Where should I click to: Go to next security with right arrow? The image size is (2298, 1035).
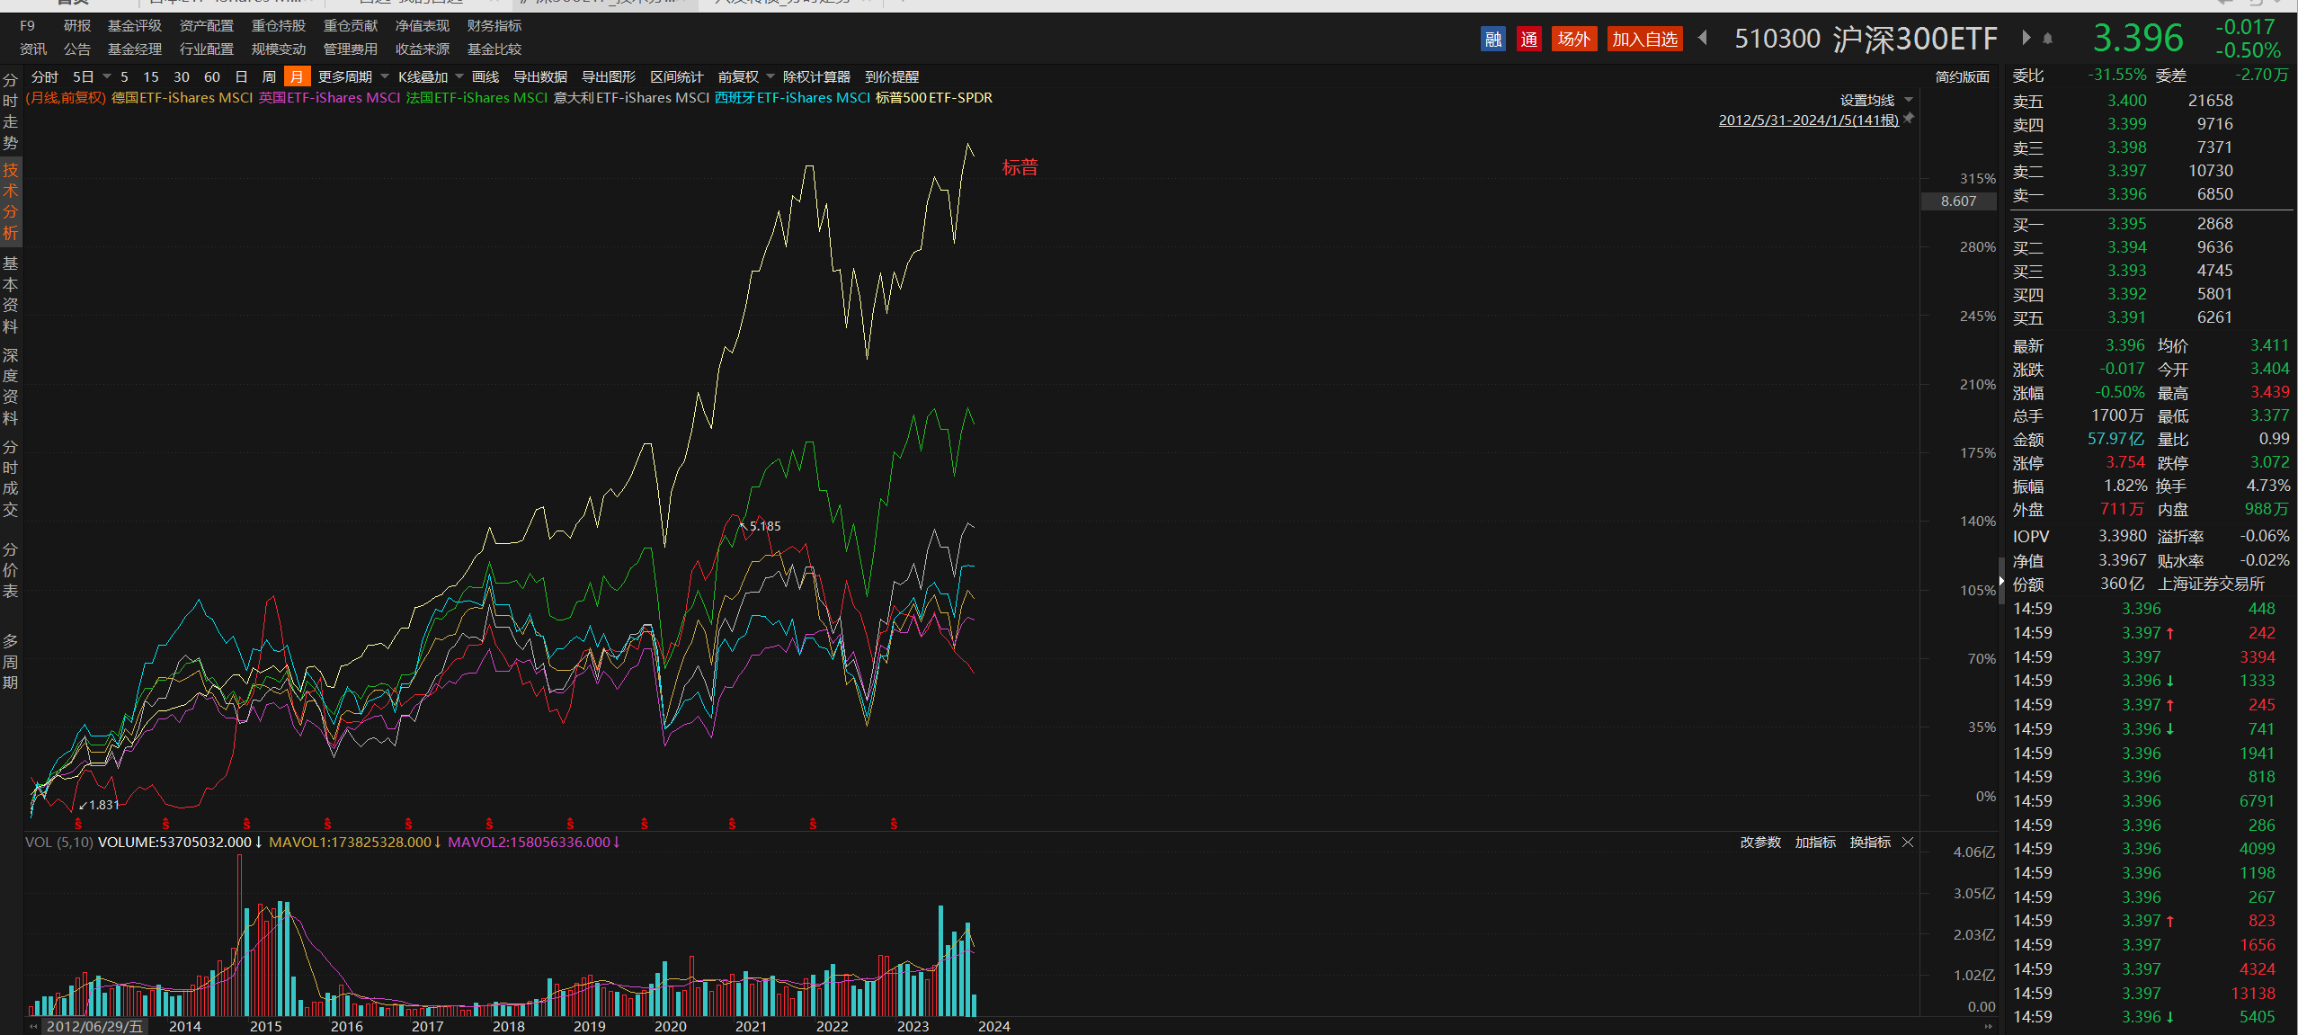tap(2026, 38)
